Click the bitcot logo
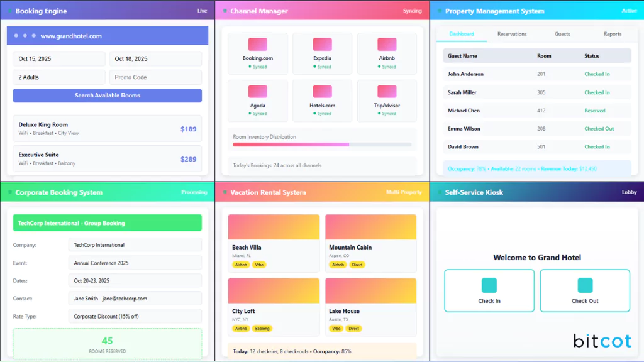 click(x=602, y=341)
